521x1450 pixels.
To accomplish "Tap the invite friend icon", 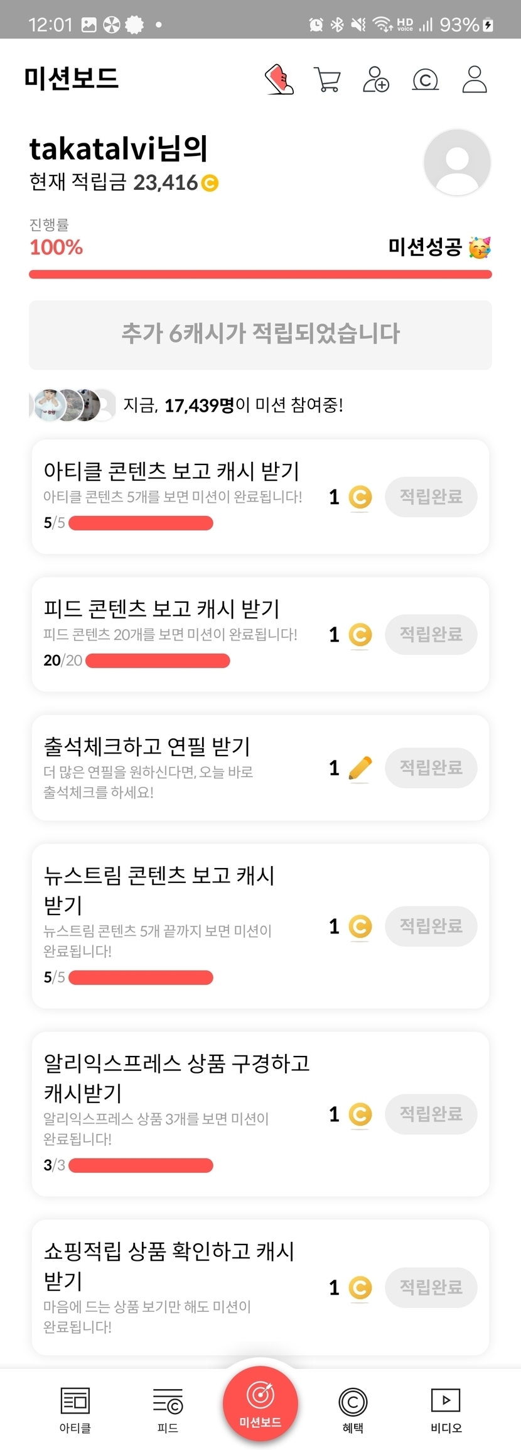I will [376, 80].
